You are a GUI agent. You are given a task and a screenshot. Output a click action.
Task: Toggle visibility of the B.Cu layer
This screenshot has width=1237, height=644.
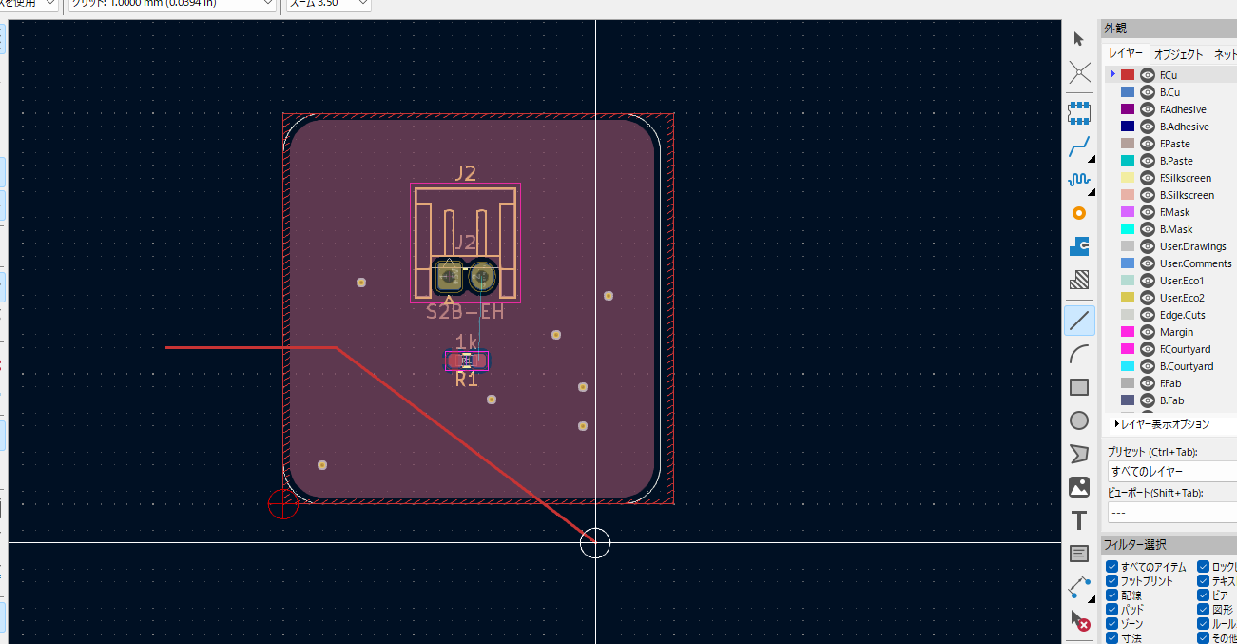coord(1148,92)
